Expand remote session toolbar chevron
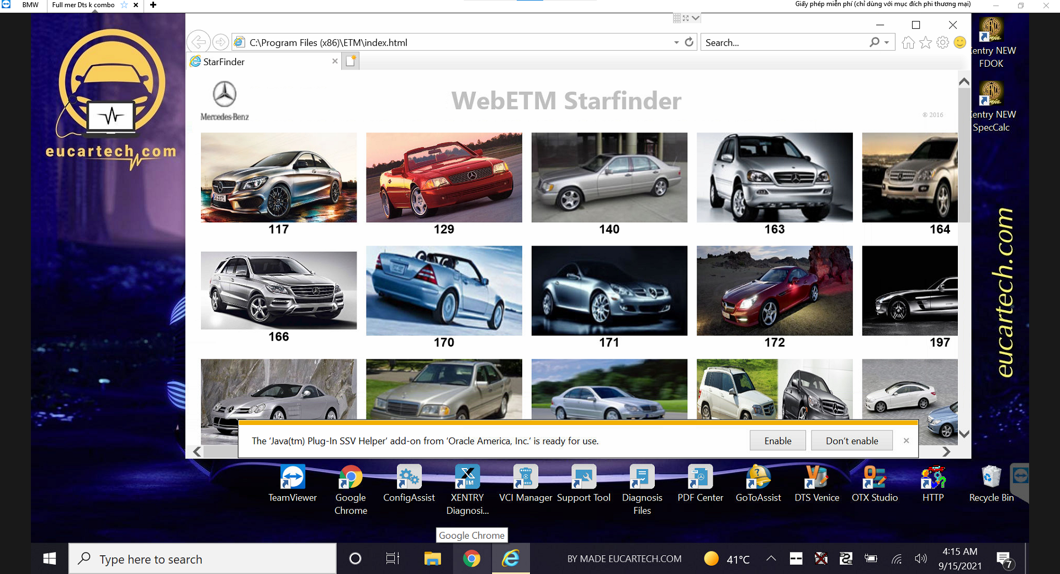The image size is (1060, 574). pyautogui.click(x=696, y=18)
